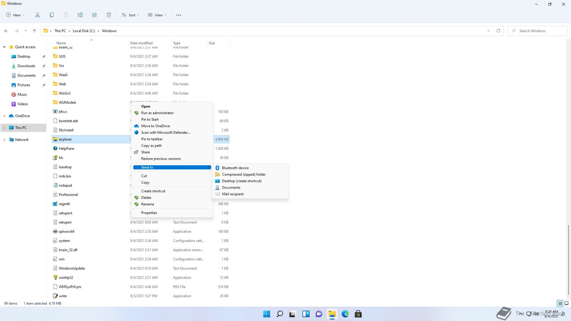Image resolution: width=571 pixels, height=321 pixels.
Task: Click the vertical scrollbar thumb
Action: 569,260
